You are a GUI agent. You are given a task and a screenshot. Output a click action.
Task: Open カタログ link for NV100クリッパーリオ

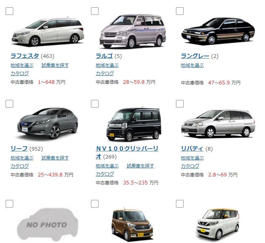[x=105, y=174]
